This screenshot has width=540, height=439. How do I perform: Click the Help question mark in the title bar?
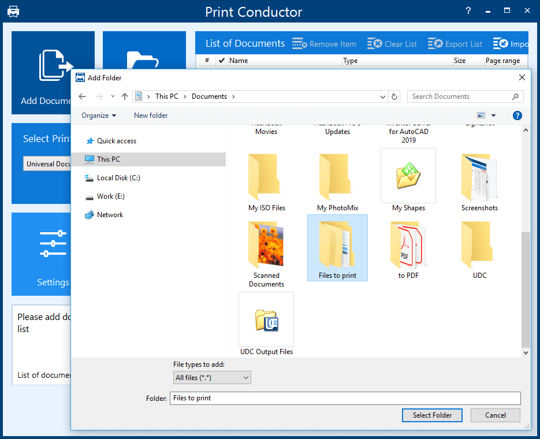tap(468, 10)
